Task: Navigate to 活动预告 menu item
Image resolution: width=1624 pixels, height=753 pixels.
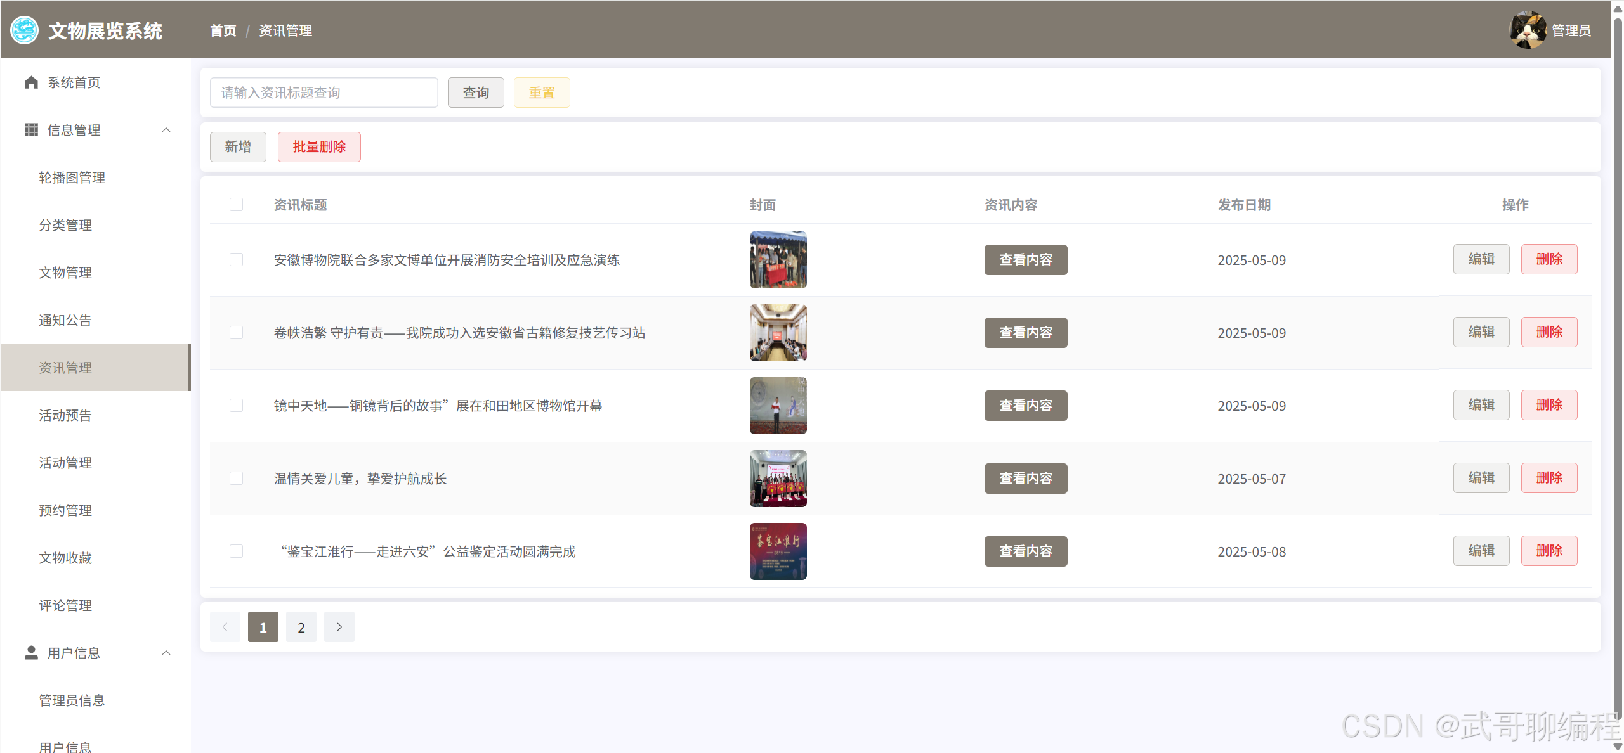Action: 65,415
